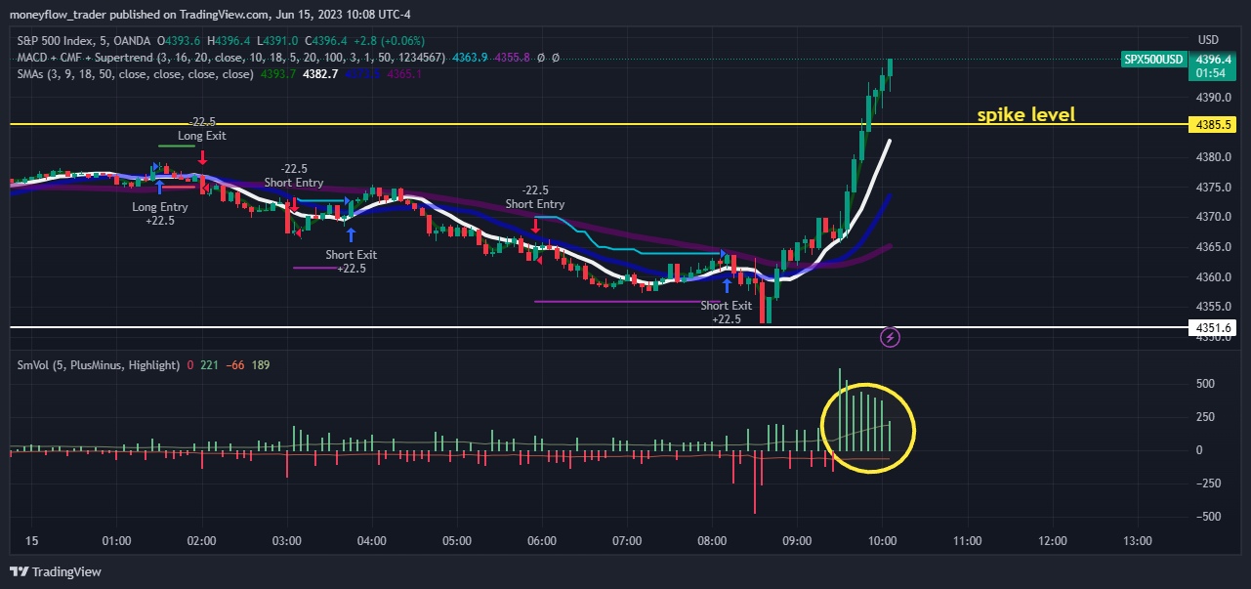Click the -66 SmVol legend value
The height and width of the screenshot is (589, 1251).
[235, 364]
